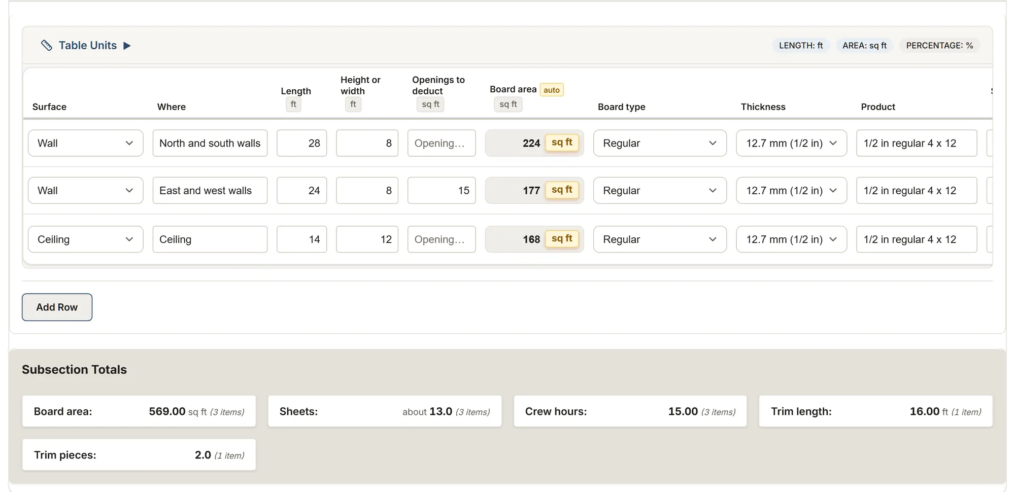This screenshot has height=492, width=1015.
Task: Click the Length field showing 24
Action: 301,190
